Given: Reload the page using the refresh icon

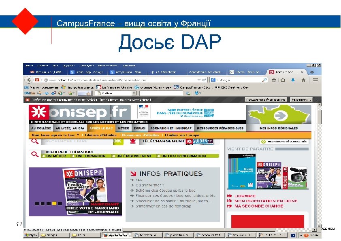Looking at the screenshot, I should 204,80.
